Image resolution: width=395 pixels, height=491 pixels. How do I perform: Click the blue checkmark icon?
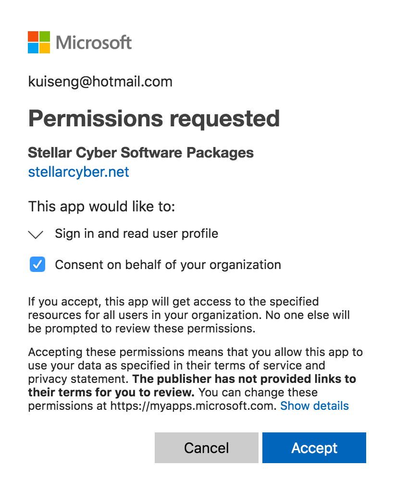tap(37, 265)
